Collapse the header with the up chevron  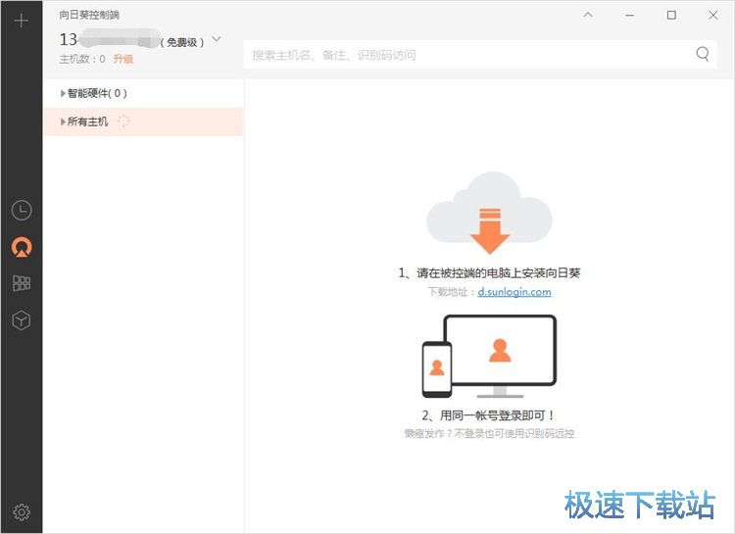pyautogui.click(x=588, y=15)
